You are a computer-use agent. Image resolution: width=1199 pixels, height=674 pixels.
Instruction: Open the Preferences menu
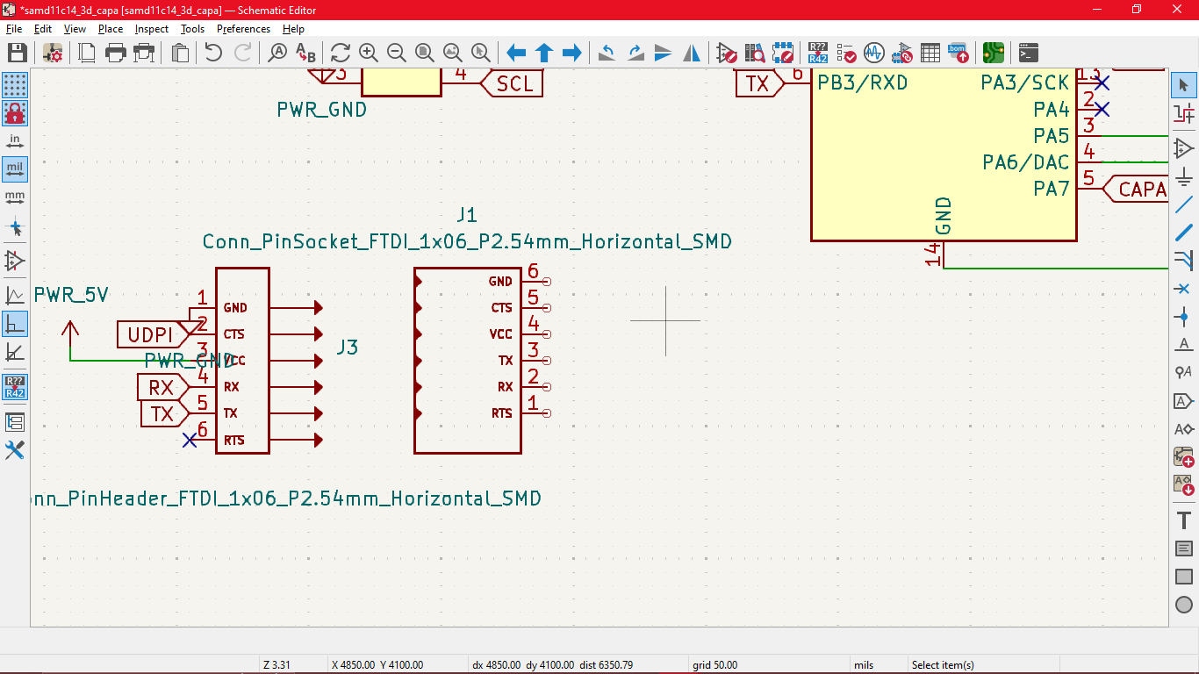[243, 29]
